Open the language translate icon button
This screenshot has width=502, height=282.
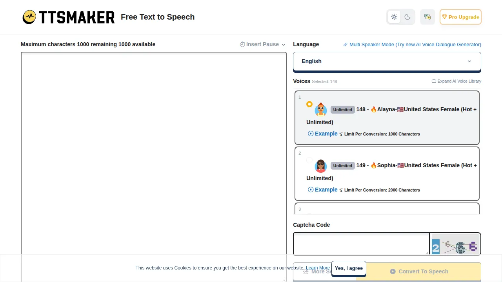(x=427, y=17)
